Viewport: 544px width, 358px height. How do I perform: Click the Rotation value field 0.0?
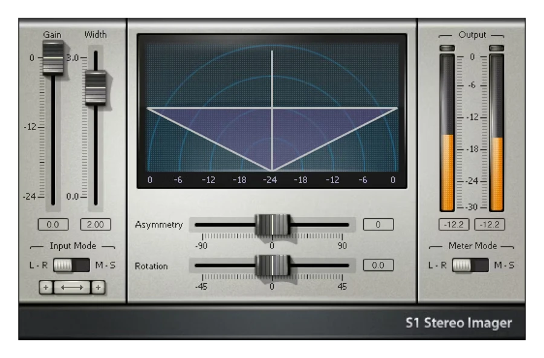tap(378, 265)
